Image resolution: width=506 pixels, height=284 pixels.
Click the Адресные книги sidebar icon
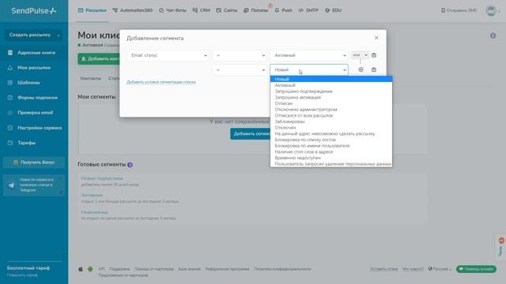(x=10, y=53)
